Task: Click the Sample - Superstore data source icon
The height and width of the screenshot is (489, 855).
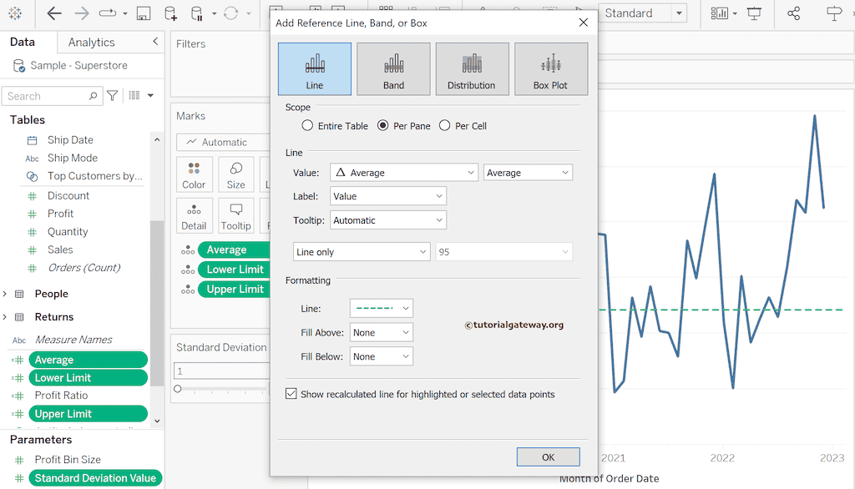Action: (x=18, y=66)
